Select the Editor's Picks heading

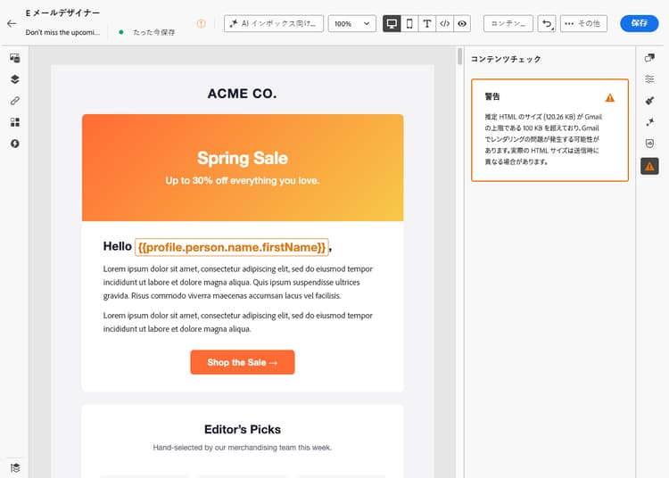tap(243, 429)
